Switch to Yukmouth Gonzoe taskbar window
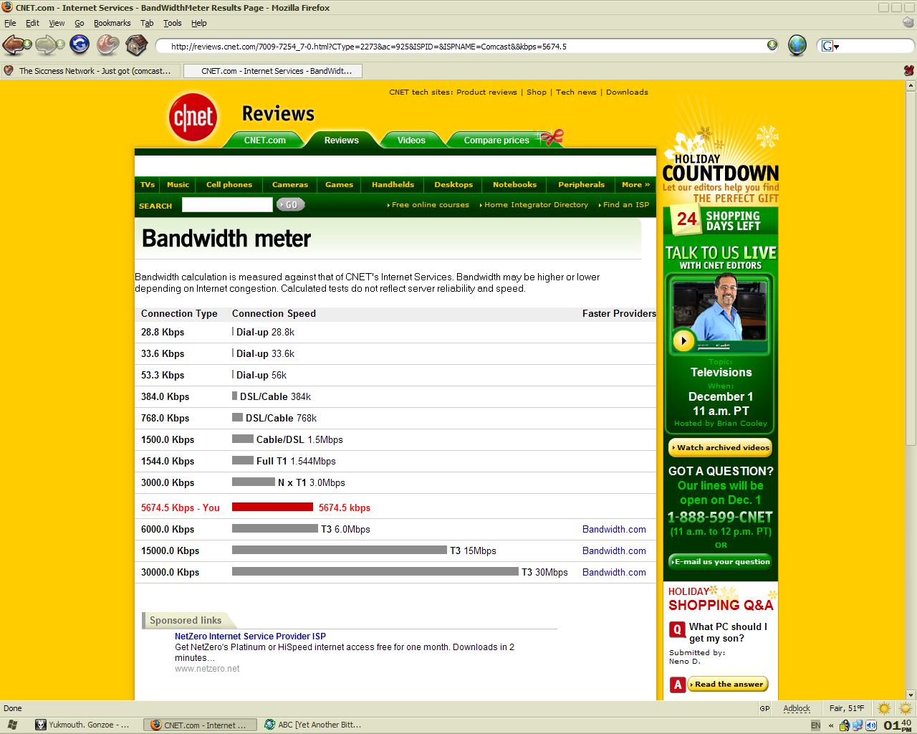This screenshot has height=734, width=917. [x=87, y=725]
